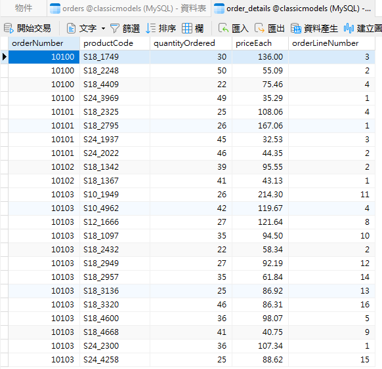Select the S18_4409 cell
The width and height of the screenshot is (382, 369).
pos(115,85)
